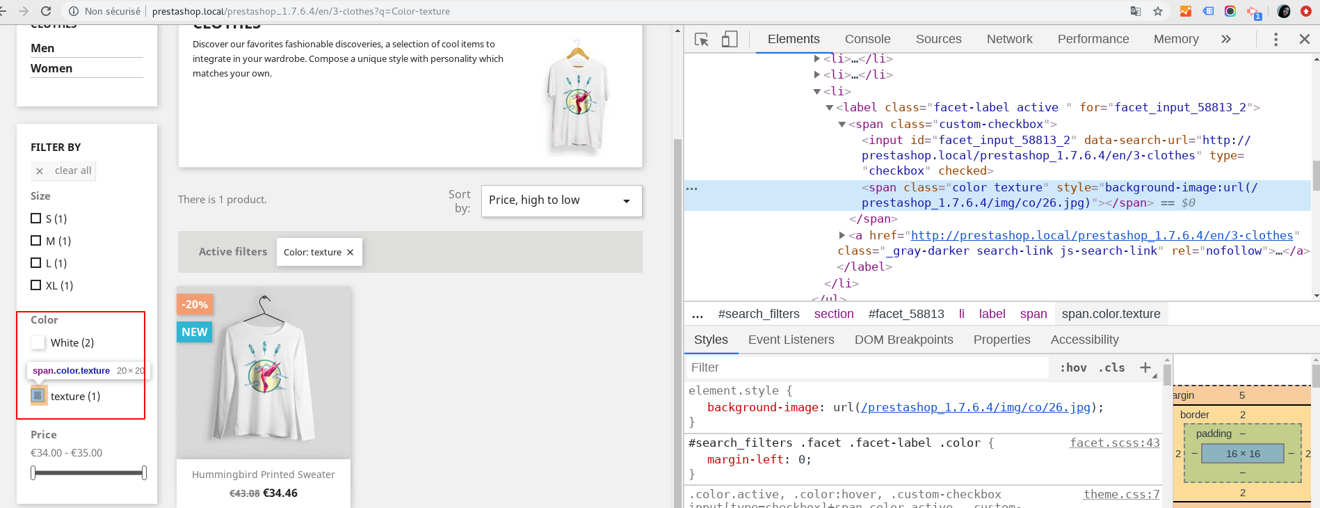Open the Men category link
Screen dimensions: 1320x508
[x=42, y=48]
